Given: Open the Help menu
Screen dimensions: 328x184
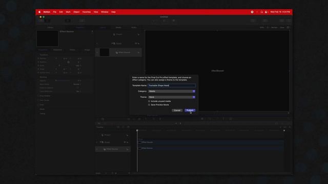Looking at the screenshot, I should (x=113, y=12).
